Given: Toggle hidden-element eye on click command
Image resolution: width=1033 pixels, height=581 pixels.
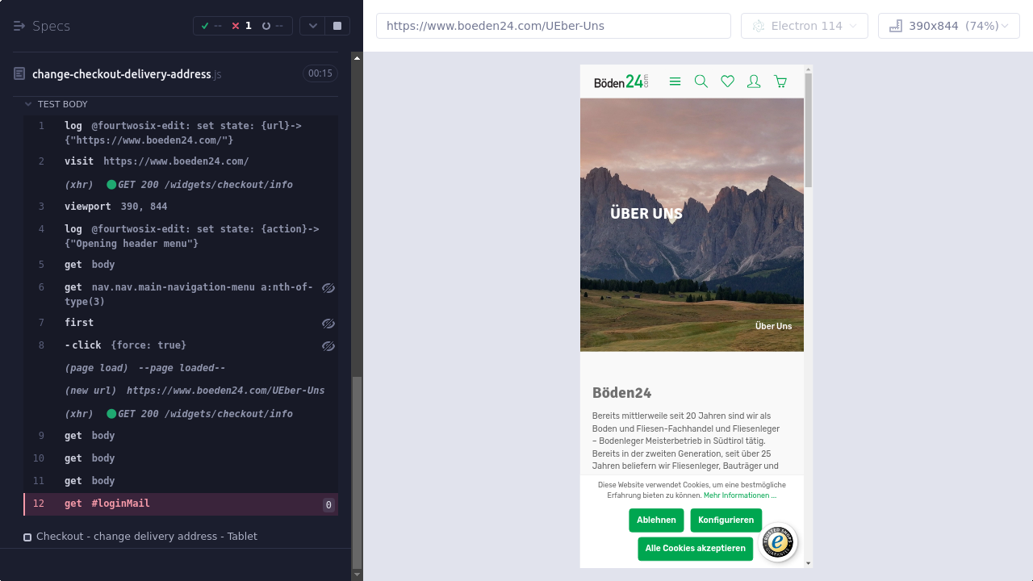Looking at the screenshot, I should click(x=328, y=346).
